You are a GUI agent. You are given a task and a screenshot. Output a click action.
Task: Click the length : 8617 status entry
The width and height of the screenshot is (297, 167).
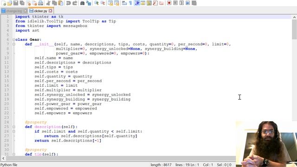click(161, 165)
